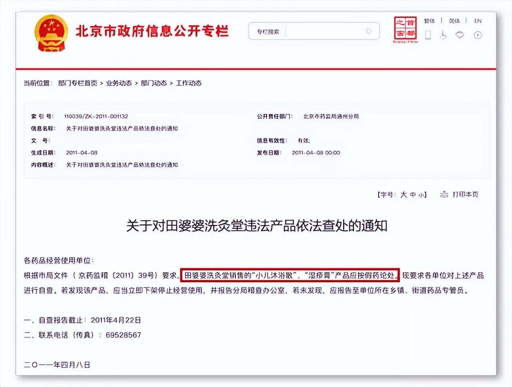The height and width of the screenshot is (387, 512).
Task: Click the national emblem logo
Action: pos(51,33)
